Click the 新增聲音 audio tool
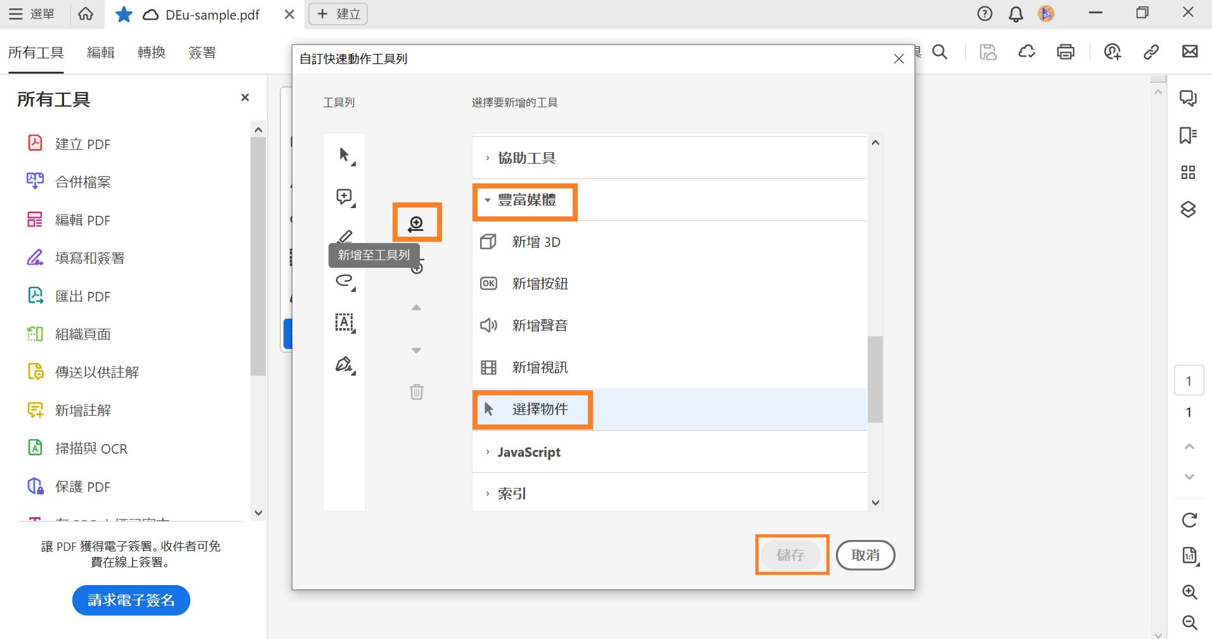Screen dimensions: 1212x639 point(538,325)
